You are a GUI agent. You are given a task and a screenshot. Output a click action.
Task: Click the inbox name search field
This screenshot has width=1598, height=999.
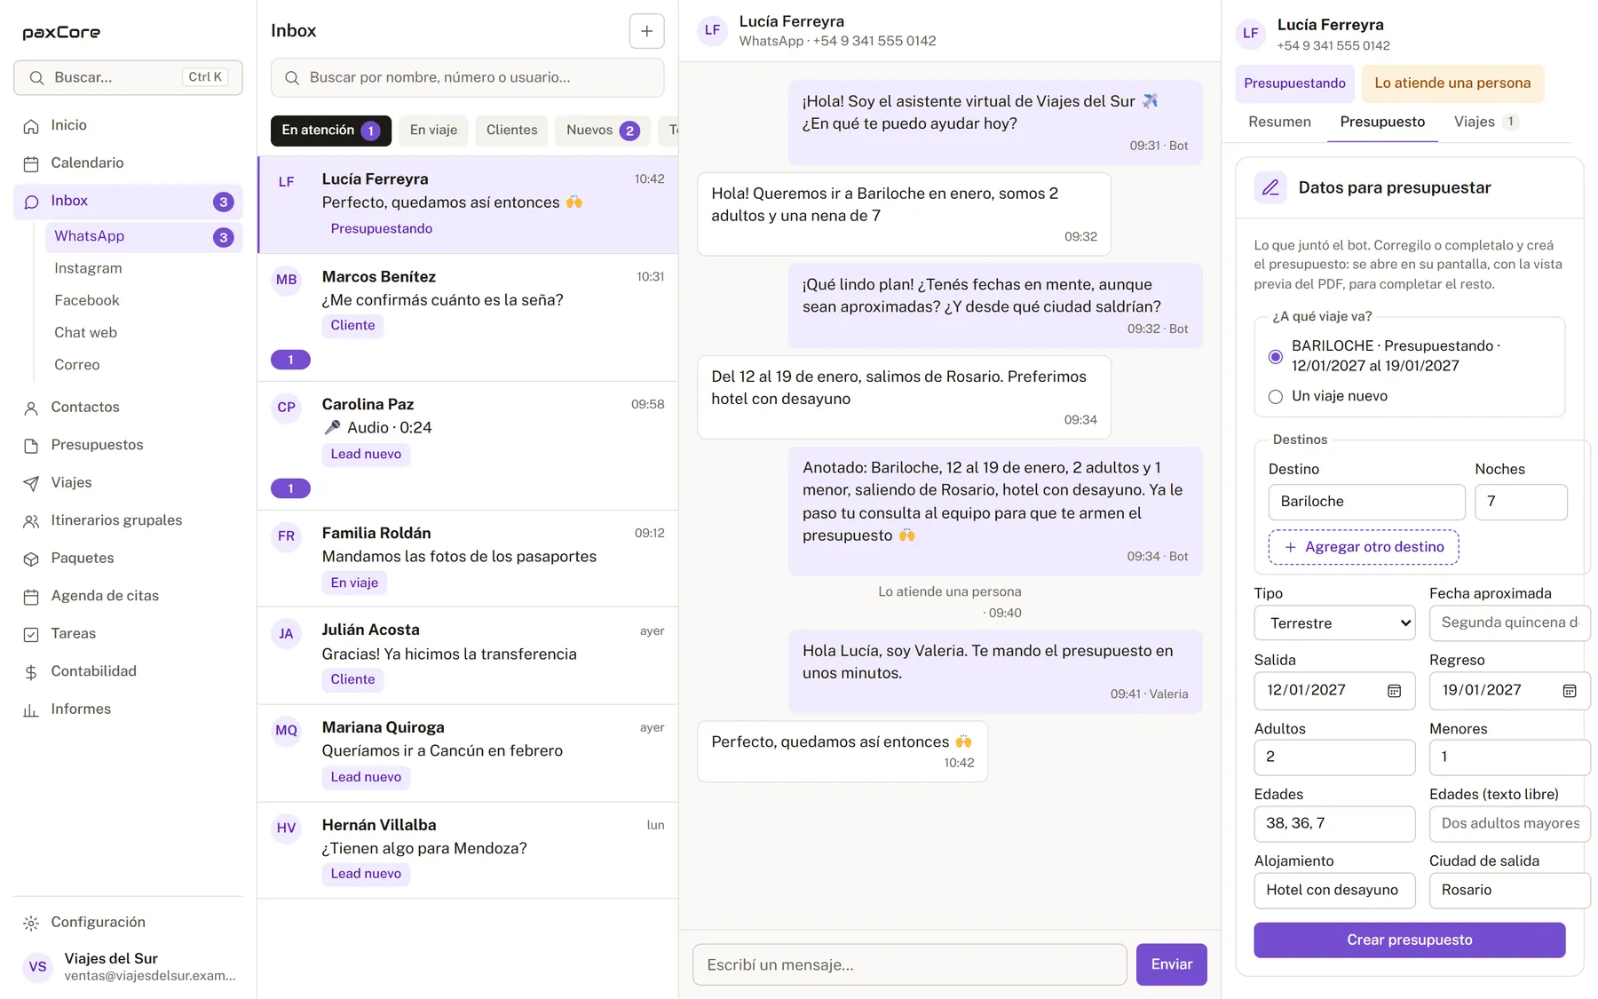click(467, 77)
